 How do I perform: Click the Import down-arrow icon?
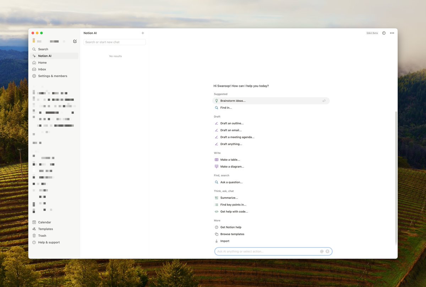click(x=217, y=241)
